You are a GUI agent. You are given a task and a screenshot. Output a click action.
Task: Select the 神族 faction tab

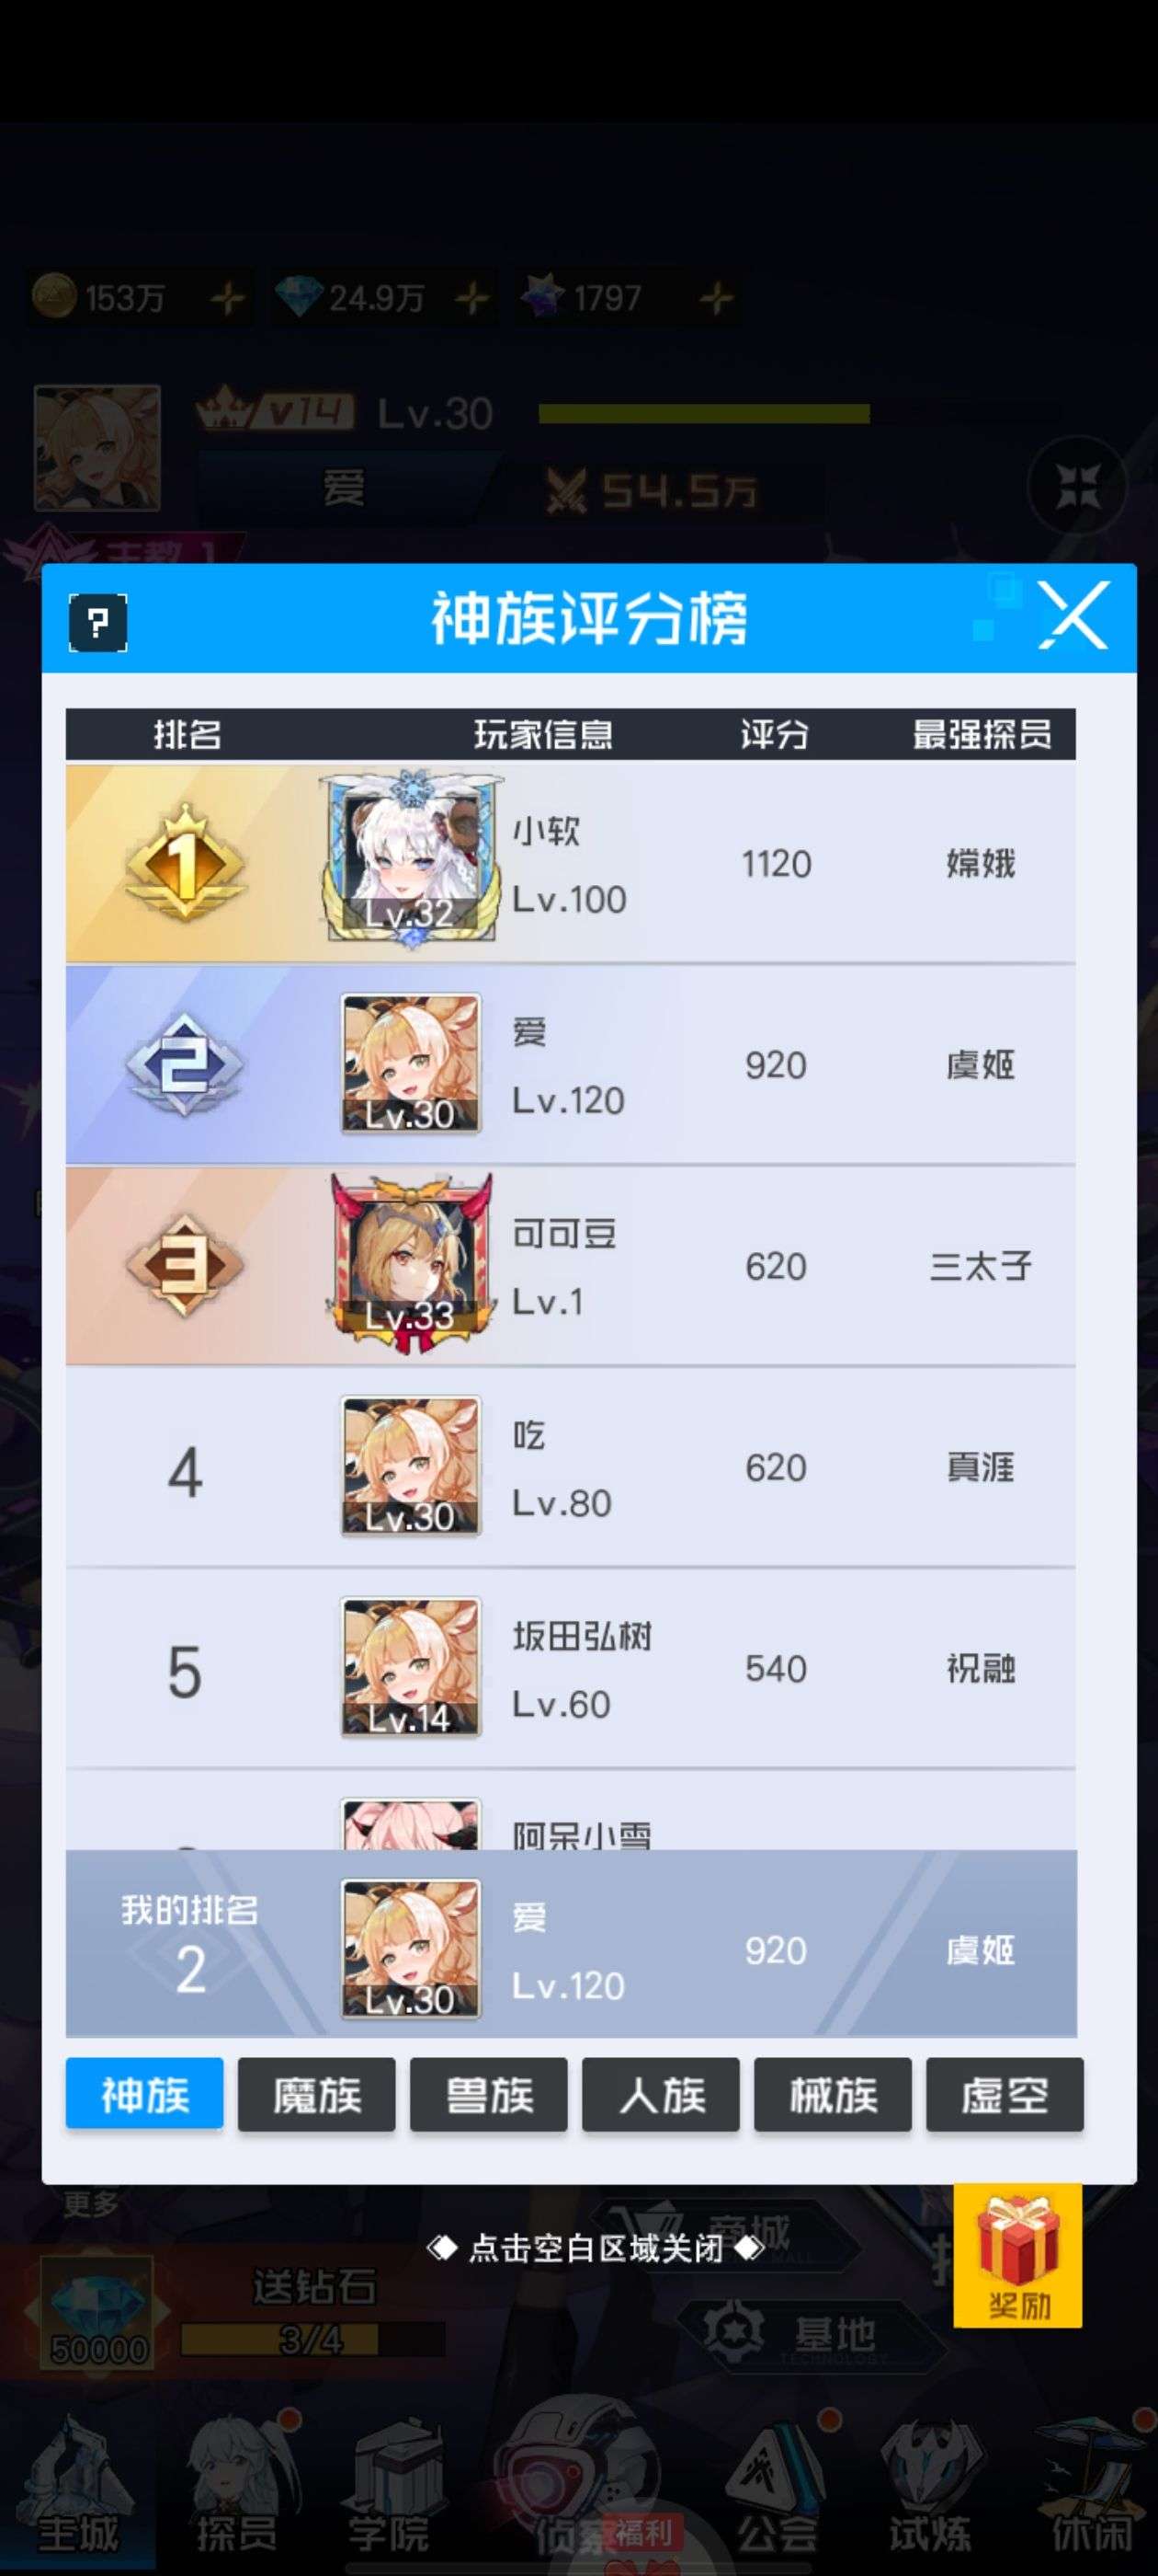145,2094
